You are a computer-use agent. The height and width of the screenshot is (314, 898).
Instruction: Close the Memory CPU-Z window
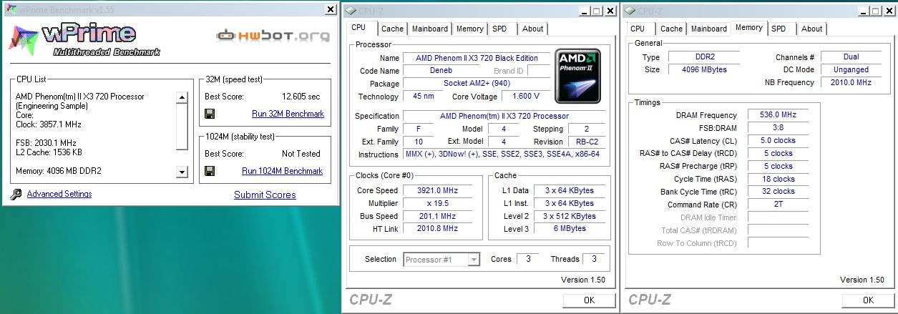(x=890, y=11)
